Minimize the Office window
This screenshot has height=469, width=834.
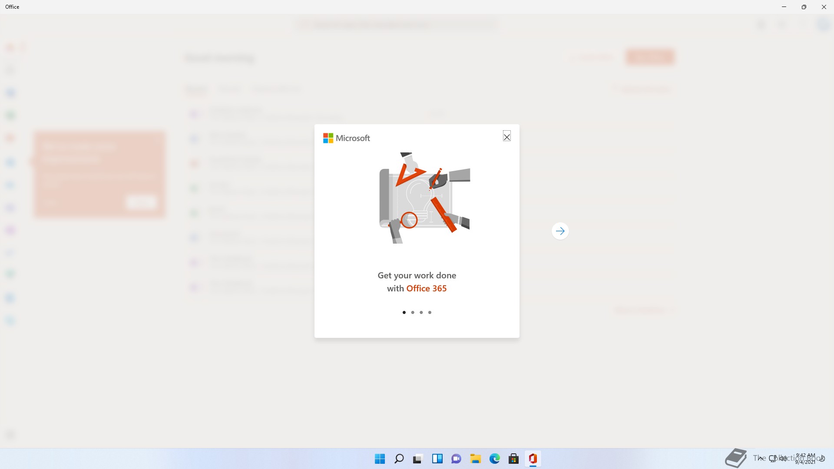(x=784, y=7)
